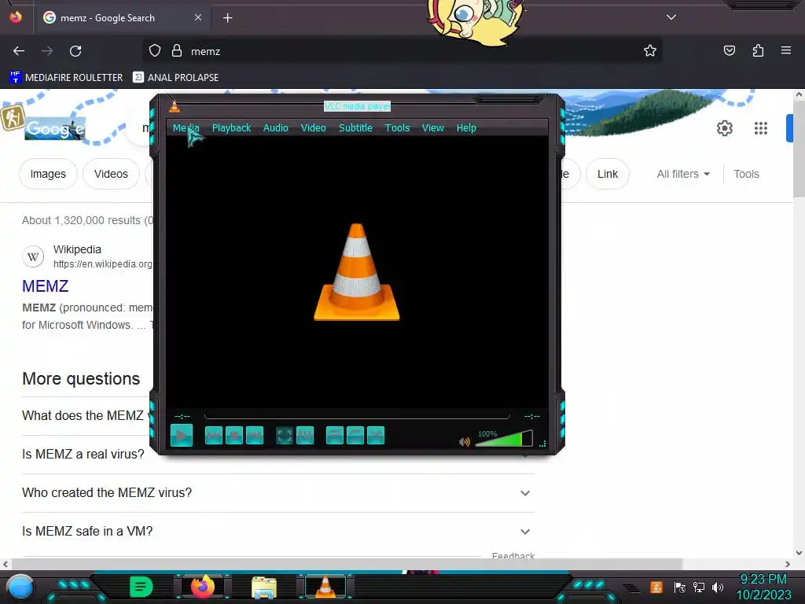List all tabs dropdown arrow
805x604 pixels.
tap(671, 17)
